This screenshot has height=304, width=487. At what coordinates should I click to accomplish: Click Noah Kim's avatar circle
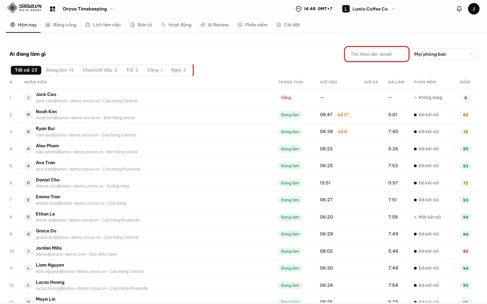pos(28,115)
